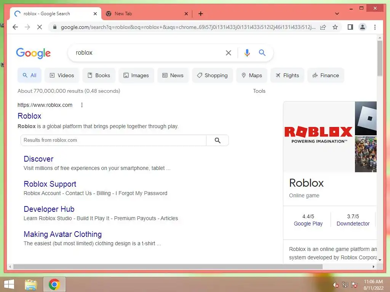Open the tab search chevron
This screenshot has width=390, height=292.
pyautogui.click(x=337, y=14)
